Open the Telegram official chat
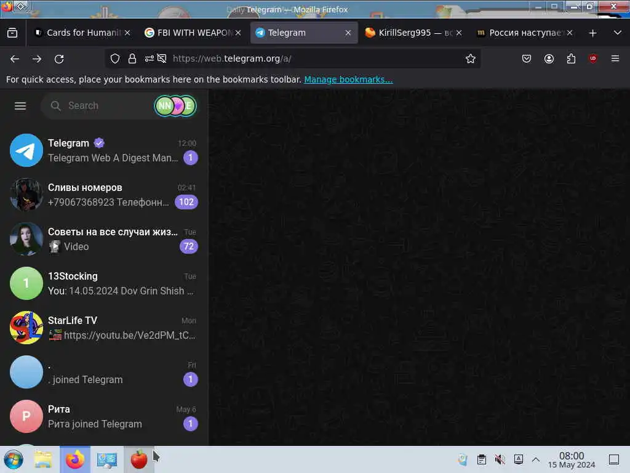The height and width of the screenshot is (473, 630). 104,150
